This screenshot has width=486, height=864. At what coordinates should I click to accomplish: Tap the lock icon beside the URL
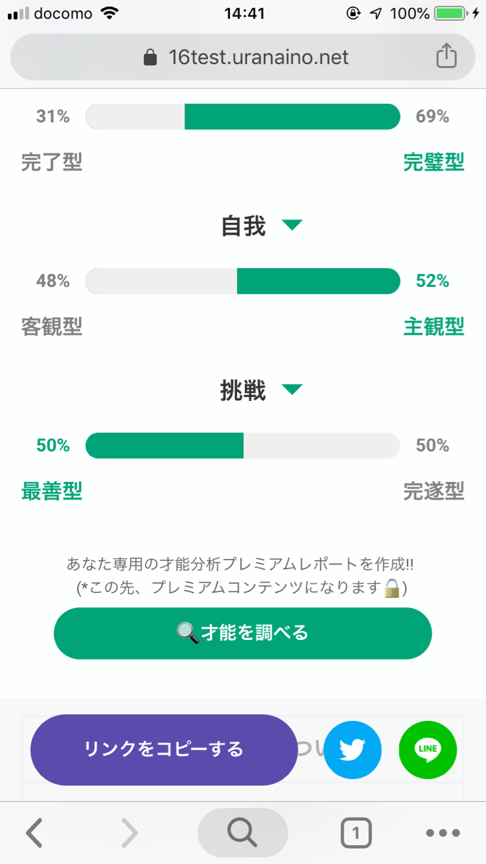coord(151,58)
